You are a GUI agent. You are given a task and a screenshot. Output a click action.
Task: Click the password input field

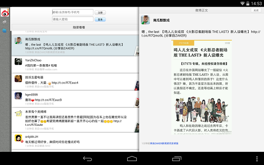point(73,19)
